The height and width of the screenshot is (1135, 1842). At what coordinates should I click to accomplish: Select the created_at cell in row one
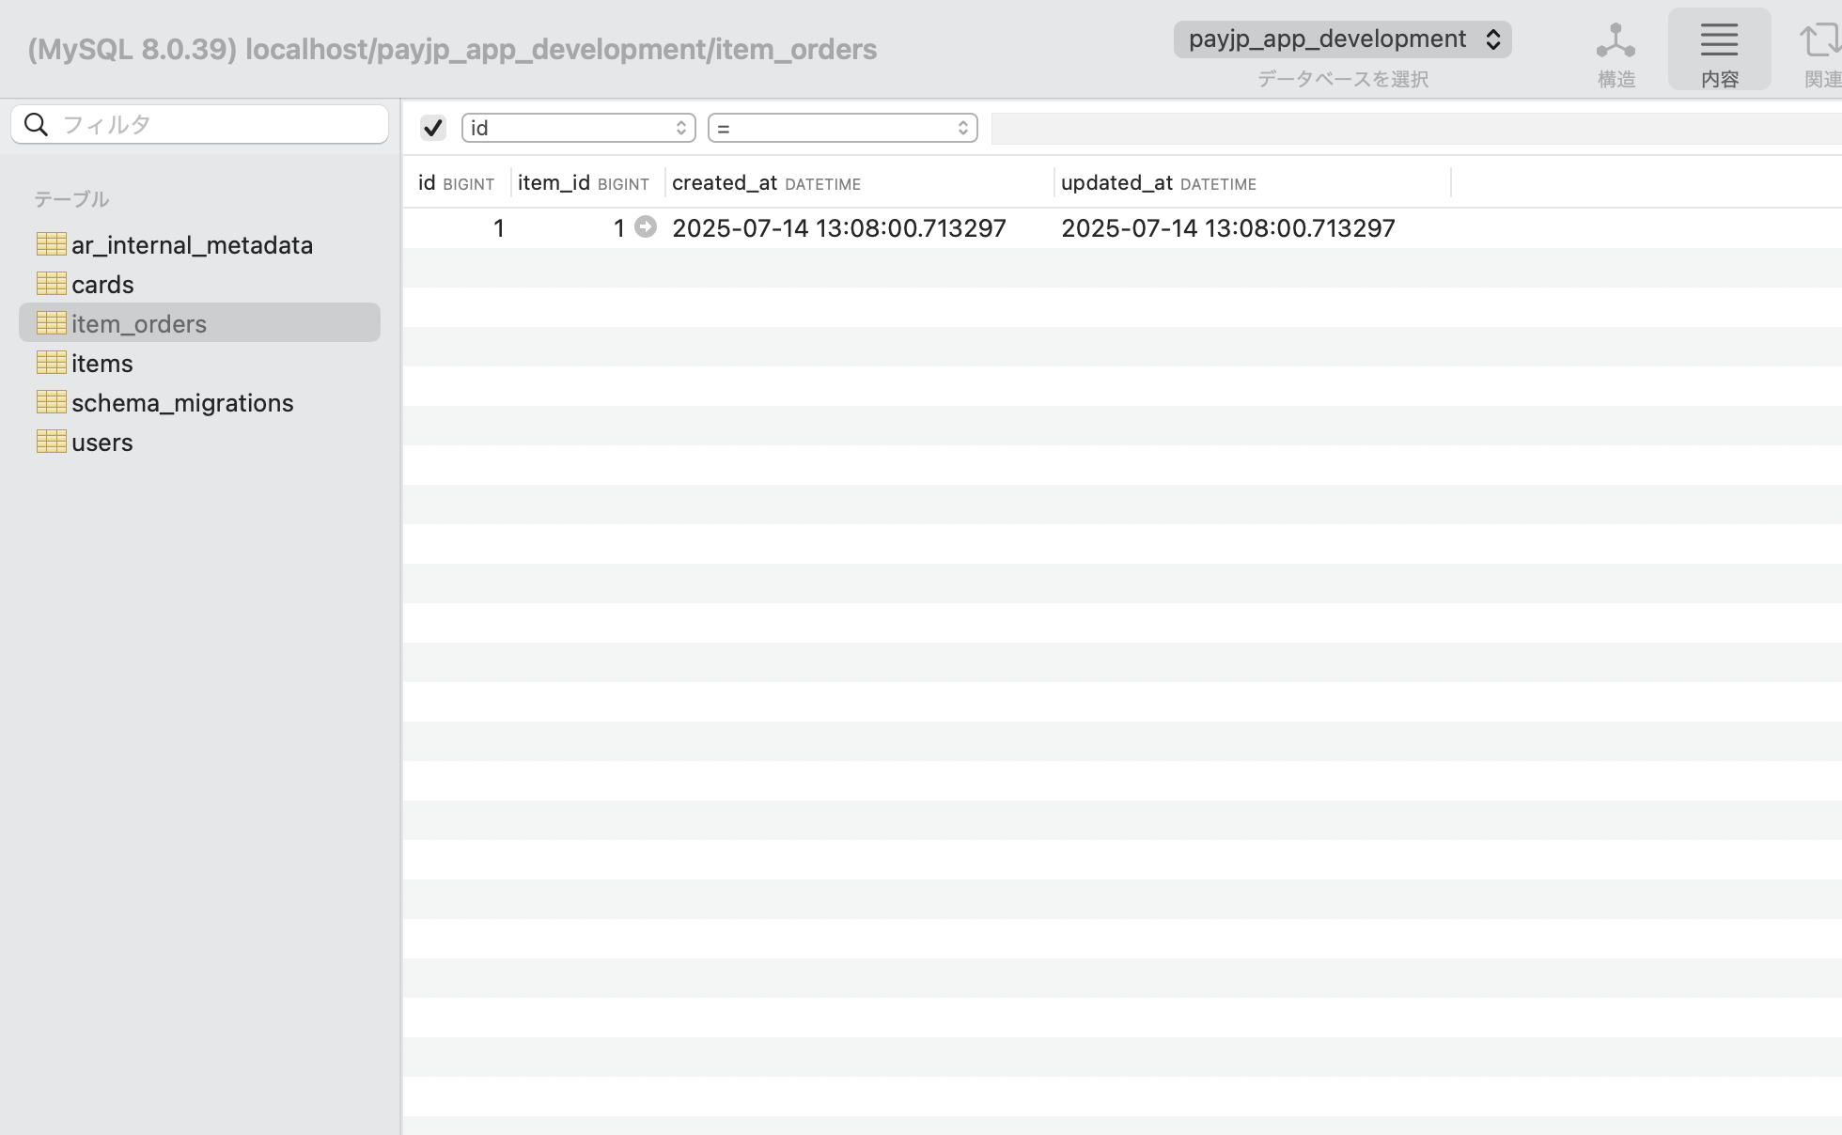click(x=838, y=228)
